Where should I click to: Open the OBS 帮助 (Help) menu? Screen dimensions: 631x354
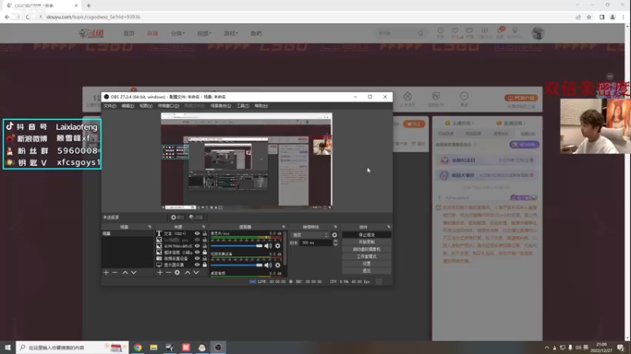point(261,106)
